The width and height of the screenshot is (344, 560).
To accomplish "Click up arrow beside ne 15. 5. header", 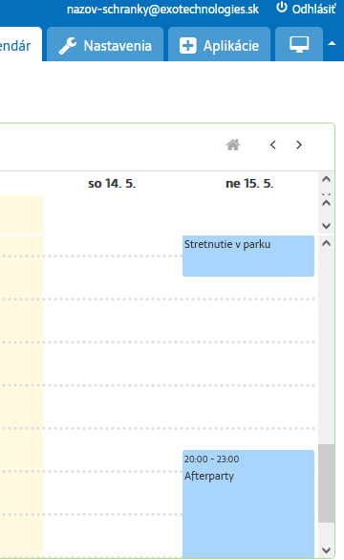I will (326, 179).
